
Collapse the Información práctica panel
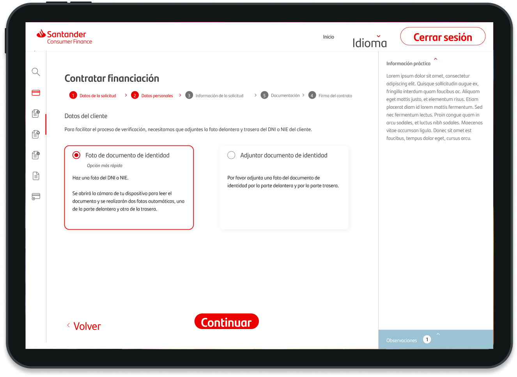[436, 59]
